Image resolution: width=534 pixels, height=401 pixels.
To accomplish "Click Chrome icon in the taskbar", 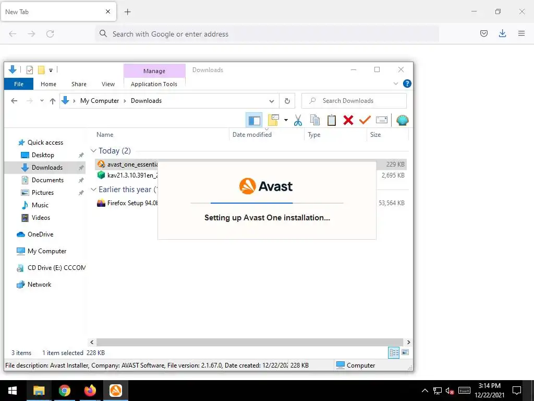I will point(64,391).
